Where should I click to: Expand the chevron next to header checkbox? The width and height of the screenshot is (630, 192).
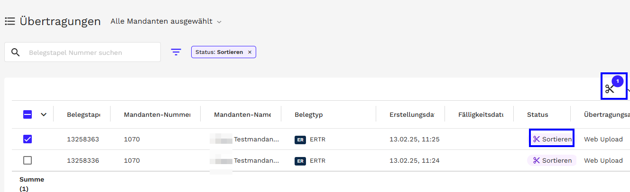[44, 114]
